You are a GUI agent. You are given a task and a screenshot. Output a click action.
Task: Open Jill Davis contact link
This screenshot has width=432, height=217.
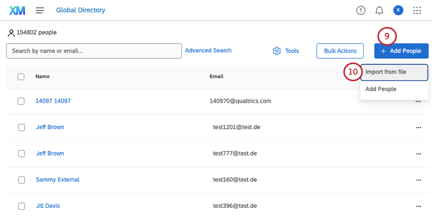[x=48, y=206]
